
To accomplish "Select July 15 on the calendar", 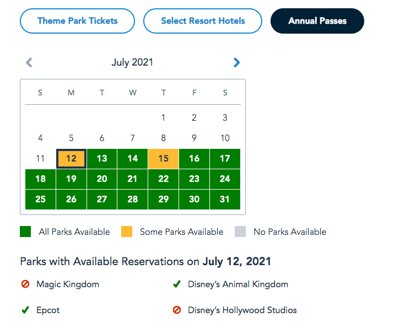I will (163, 159).
